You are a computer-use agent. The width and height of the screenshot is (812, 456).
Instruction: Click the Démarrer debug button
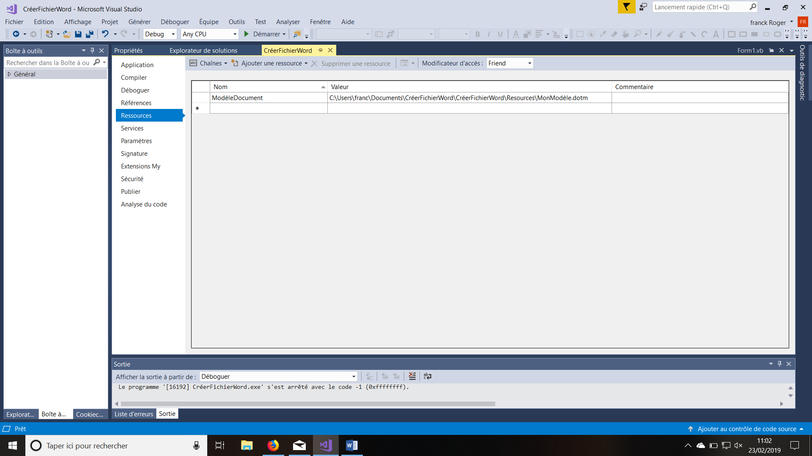click(264, 34)
